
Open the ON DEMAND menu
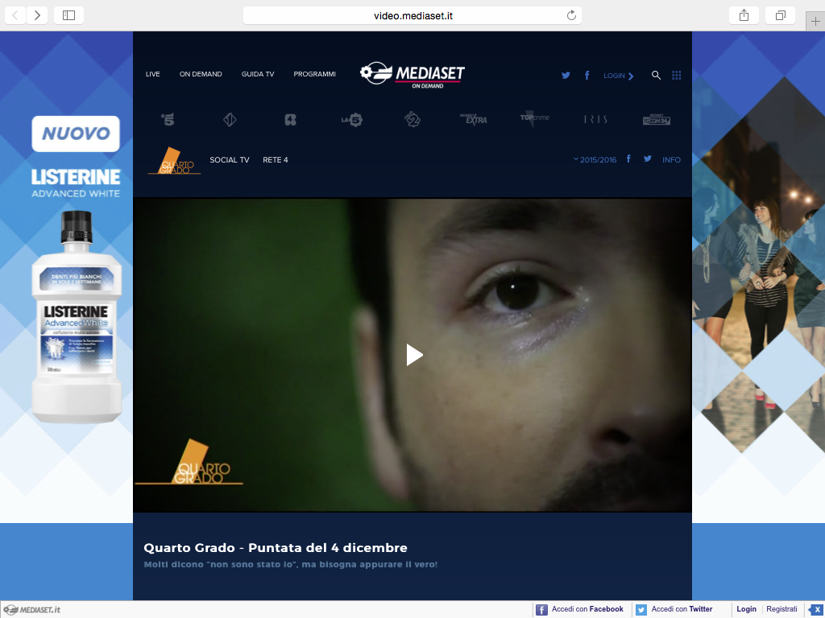[201, 74]
